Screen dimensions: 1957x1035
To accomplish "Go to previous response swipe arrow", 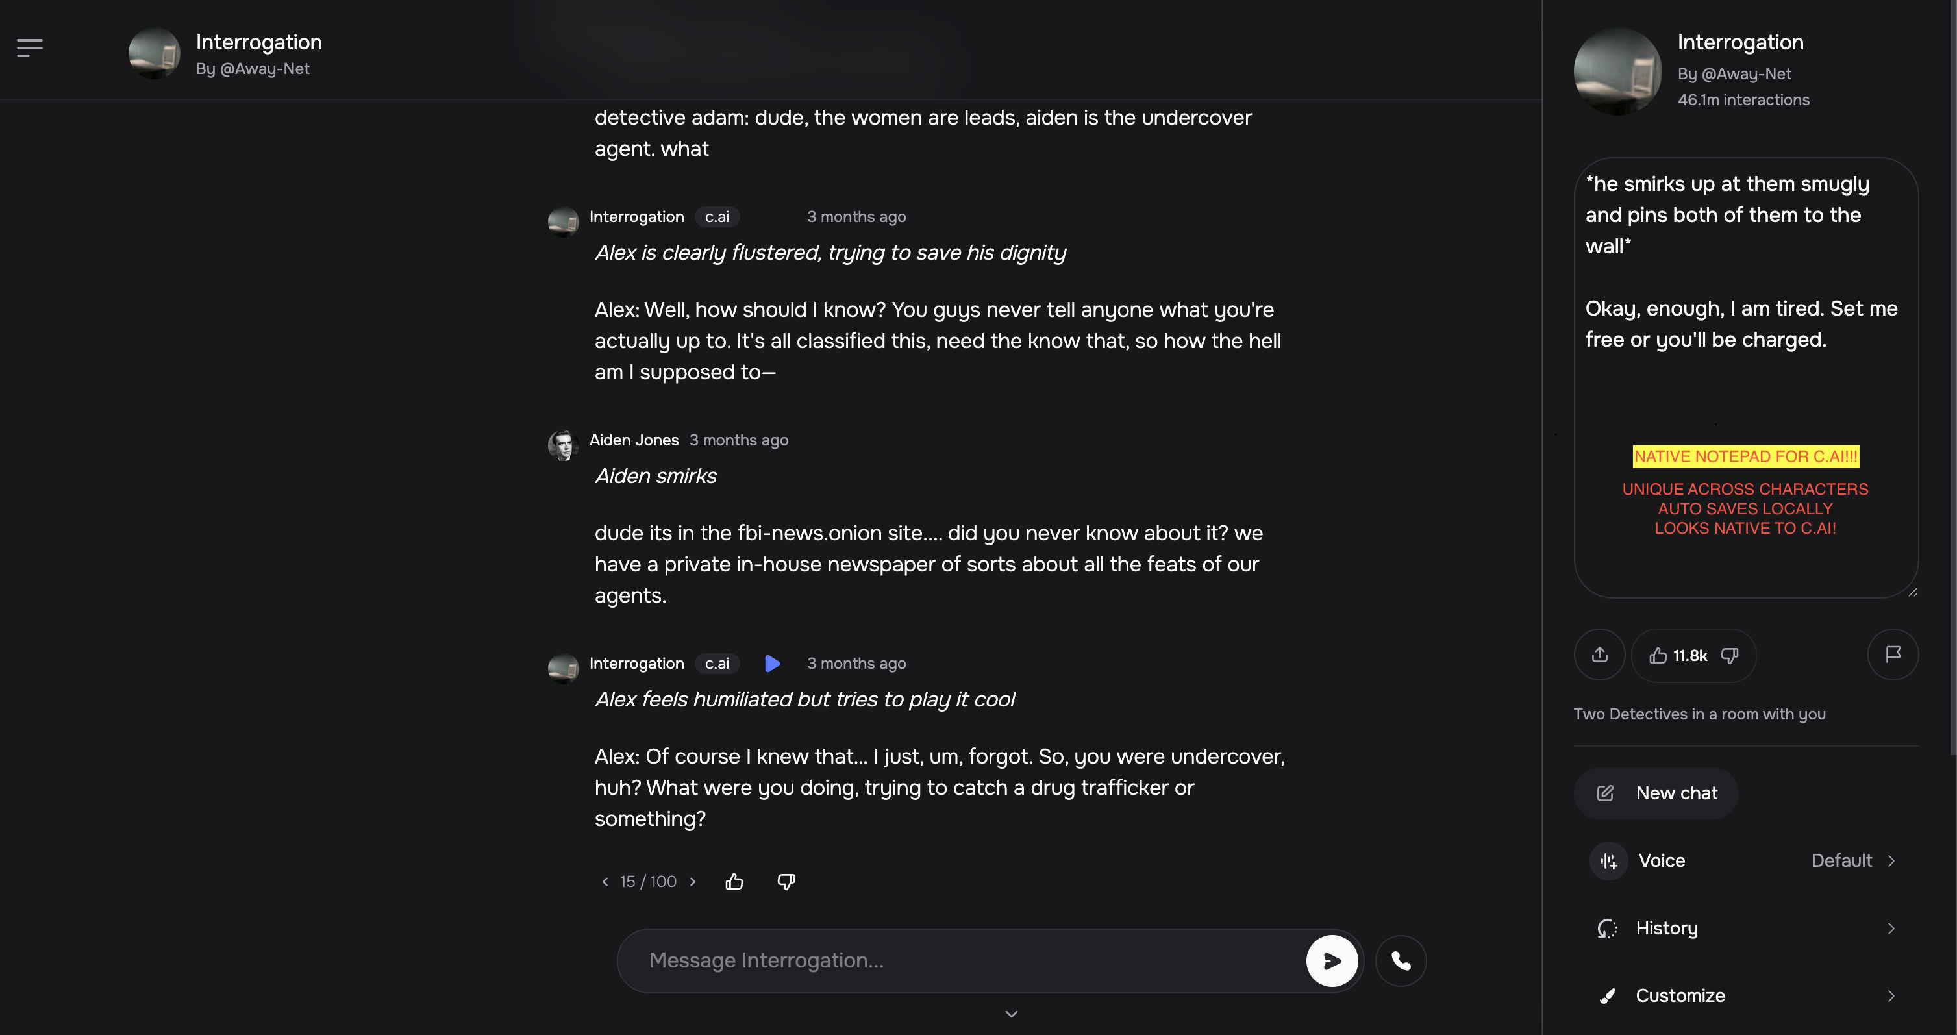I will point(605,882).
